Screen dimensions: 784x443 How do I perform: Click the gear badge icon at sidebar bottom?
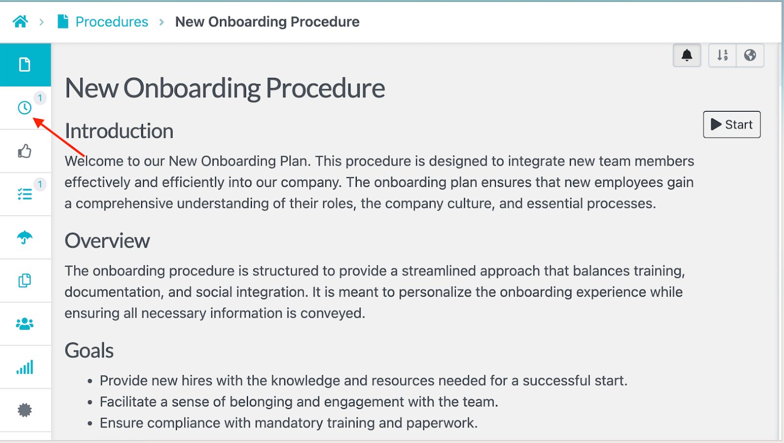point(24,410)
